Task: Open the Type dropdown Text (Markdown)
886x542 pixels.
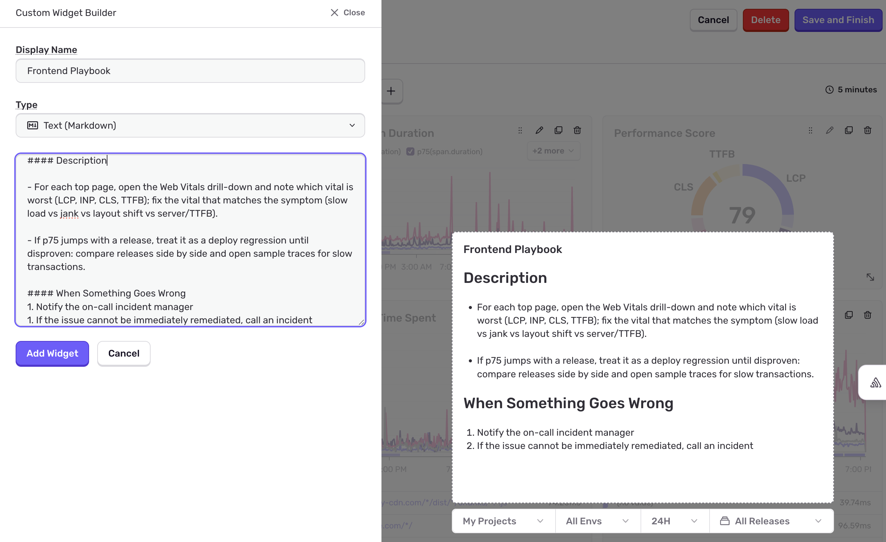Action: point(190,125)
